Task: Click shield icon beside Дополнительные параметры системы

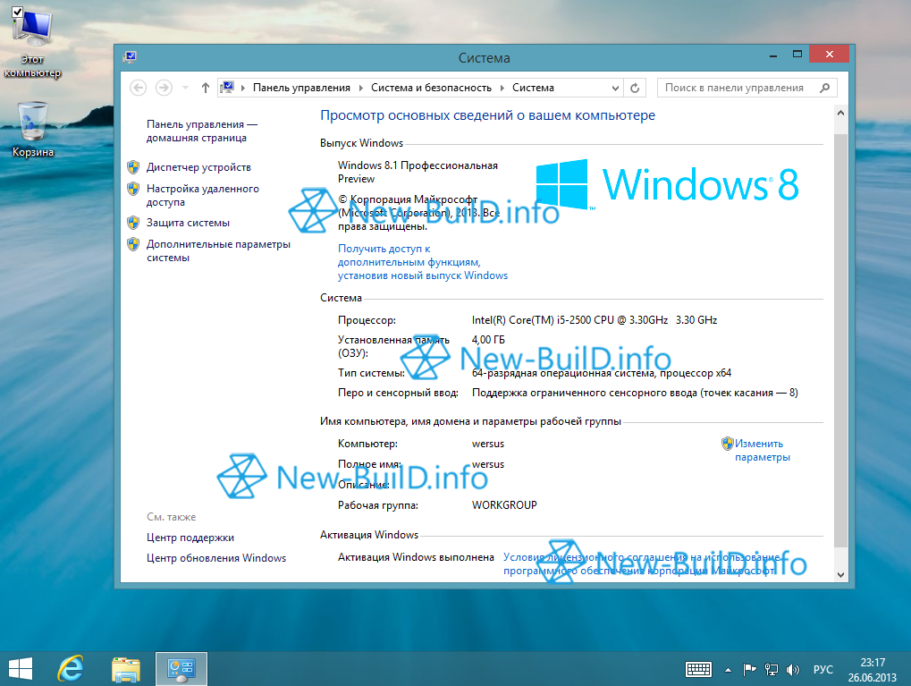Action: 133,244
